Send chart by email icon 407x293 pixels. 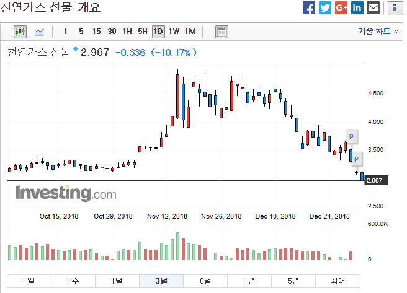(373, 8)
